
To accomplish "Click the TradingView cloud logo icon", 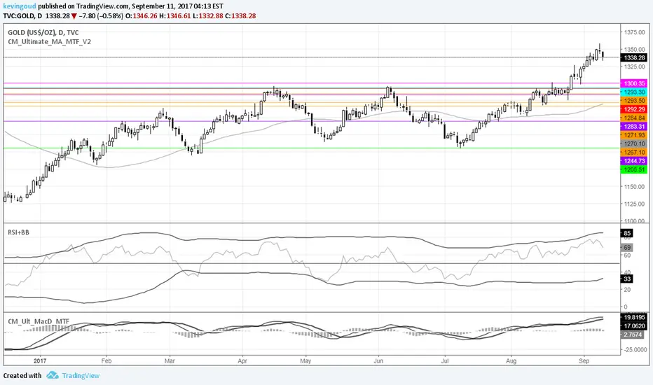I will (53, 375).
